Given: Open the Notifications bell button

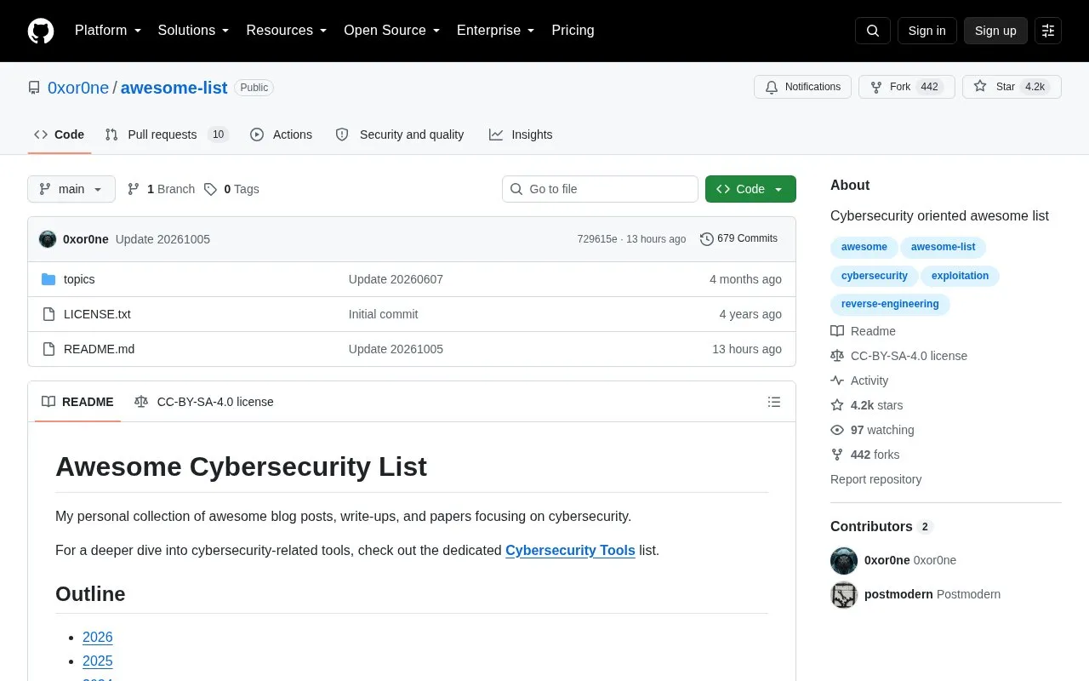Looking at the screenshot, I should [x=802, y=87].
